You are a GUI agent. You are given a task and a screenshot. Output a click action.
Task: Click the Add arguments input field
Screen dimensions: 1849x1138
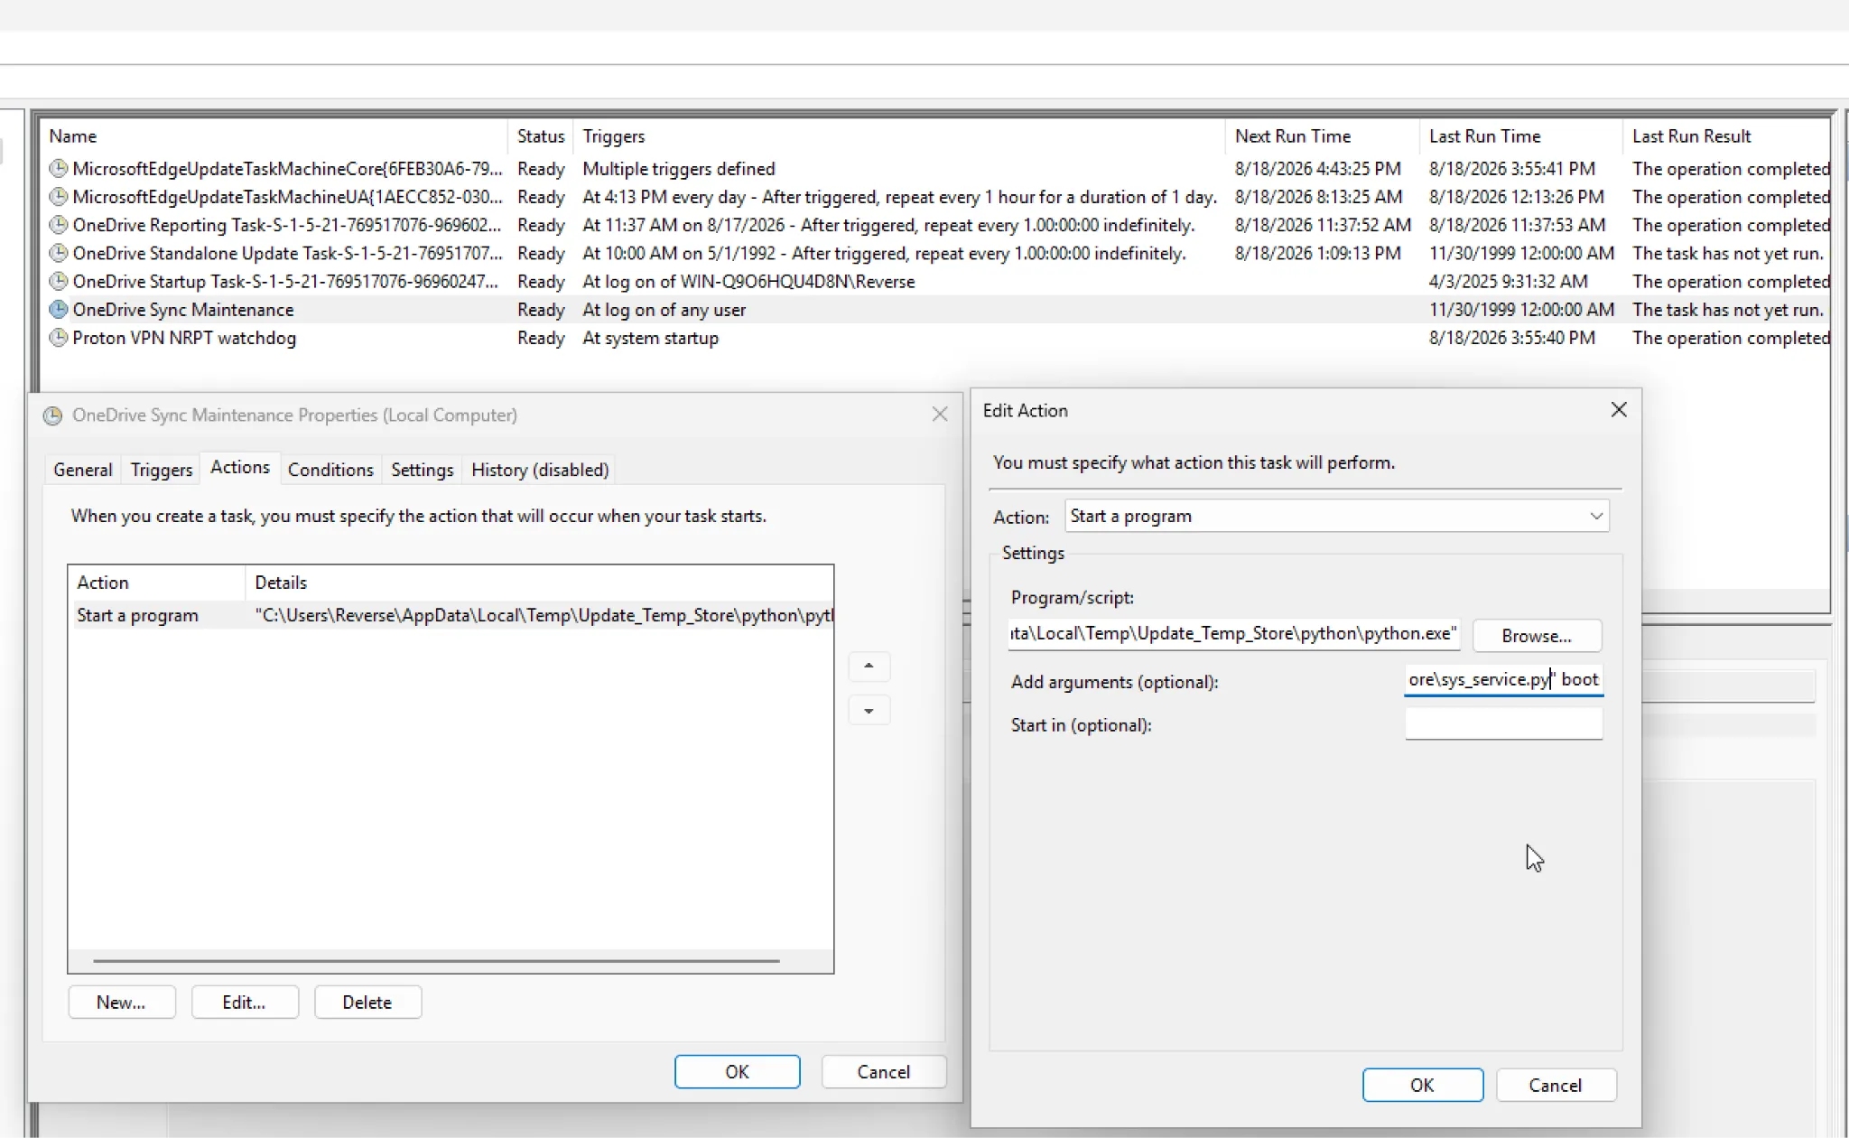[1503, 680]
